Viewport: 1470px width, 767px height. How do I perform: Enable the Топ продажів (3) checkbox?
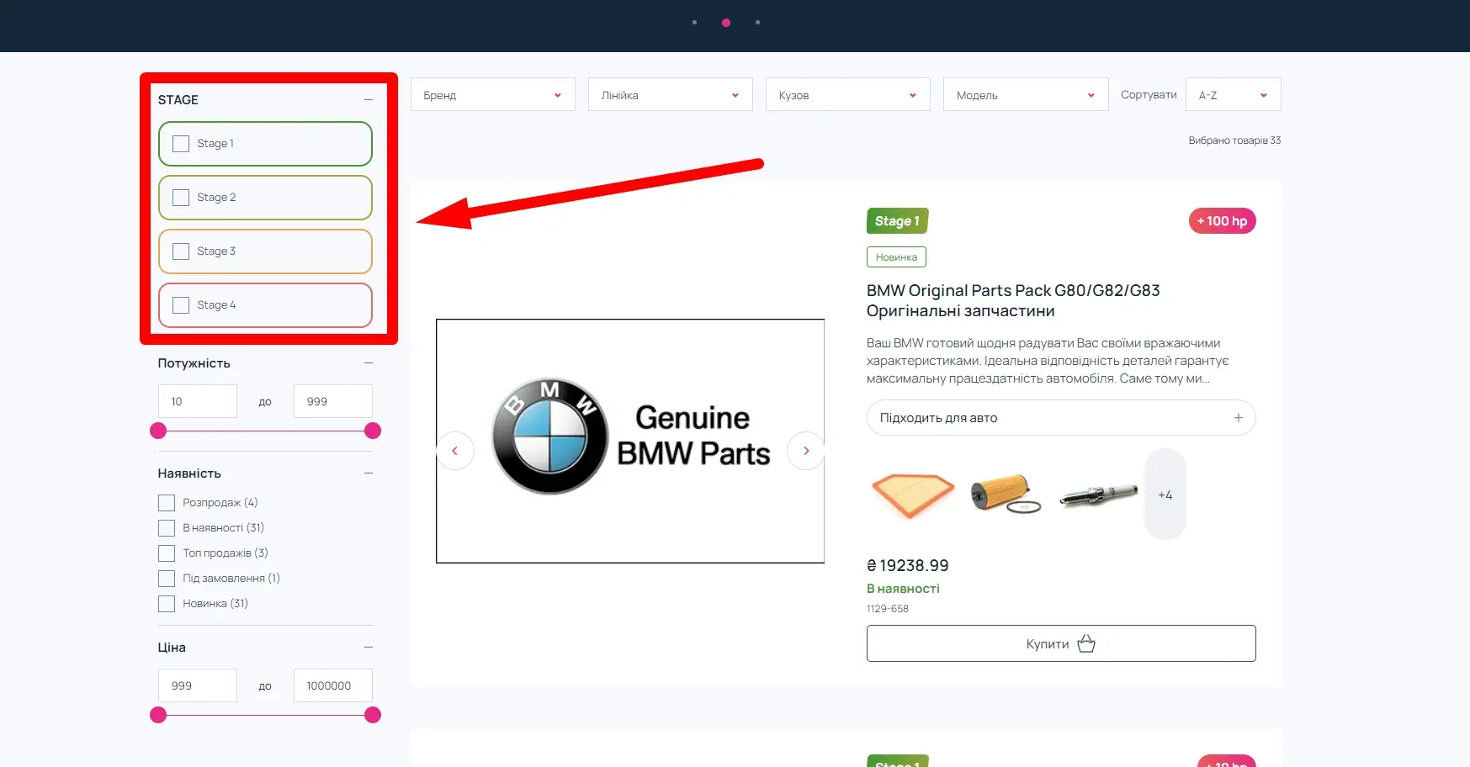[167, 553]
